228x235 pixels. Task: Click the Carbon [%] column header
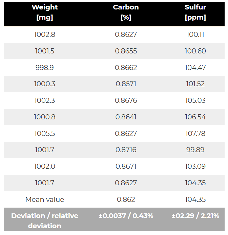coord(126,12)
